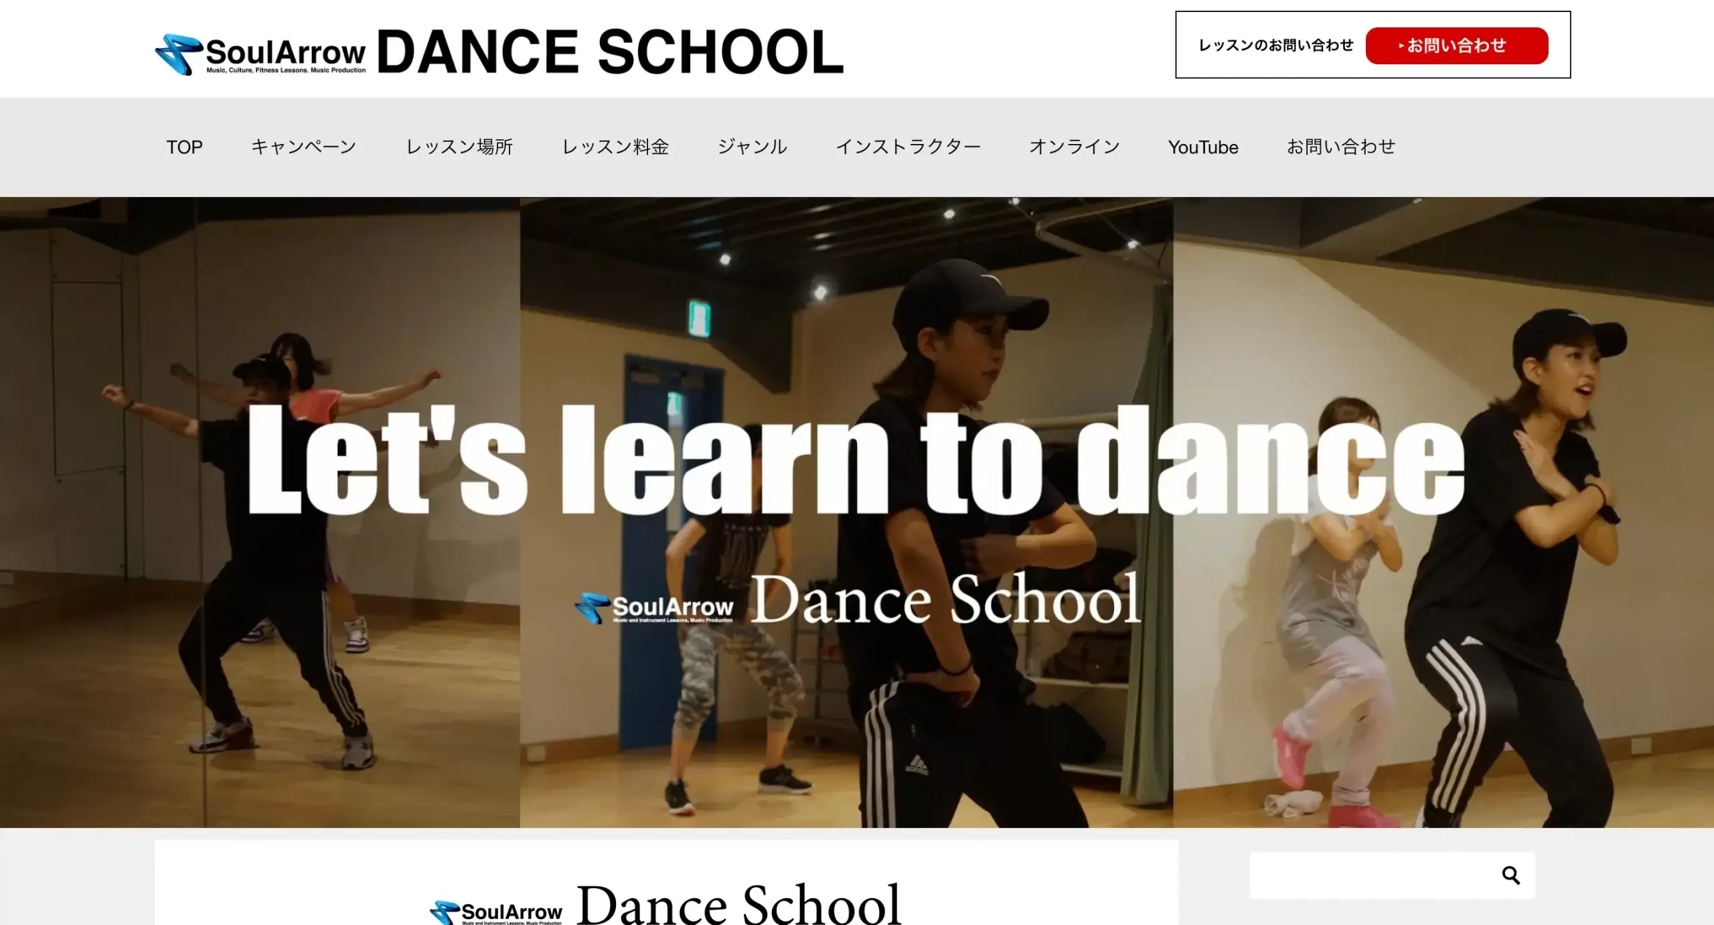Screen dimensions: 1714x925
Task: Open the インストラクター page
Action: click(x=908, y=147)
